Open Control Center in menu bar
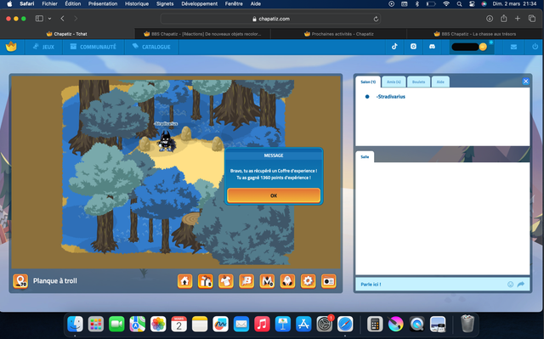The image size is (544, 339). (472, 3)
